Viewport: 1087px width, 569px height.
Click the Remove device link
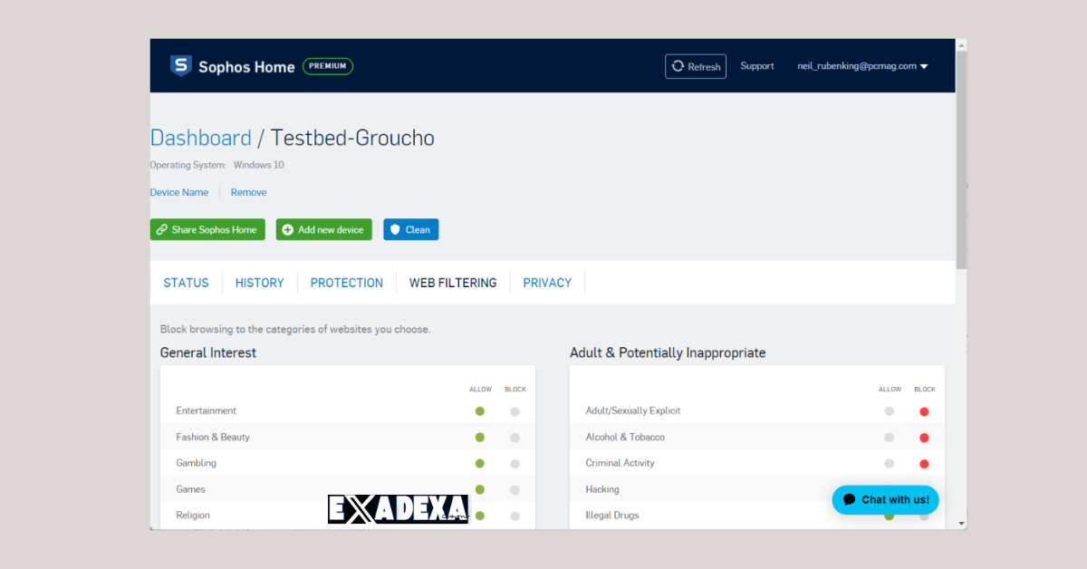click(x=248, y=192)
